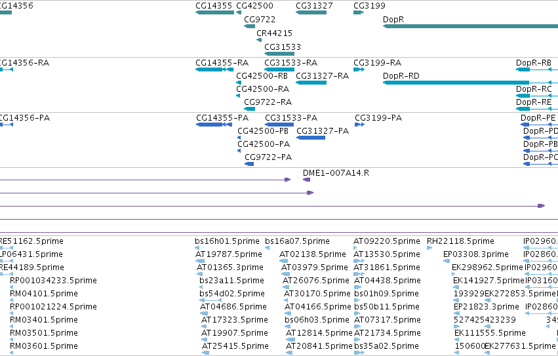Select the AT19787.5prime EST label
This screenshot has height=356, width=558.
(x=229, y=254)
